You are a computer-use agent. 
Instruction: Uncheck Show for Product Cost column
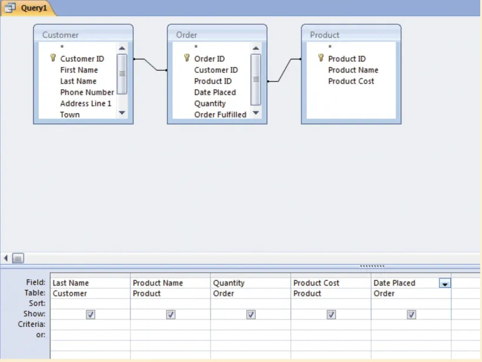[x=331, y=314]
